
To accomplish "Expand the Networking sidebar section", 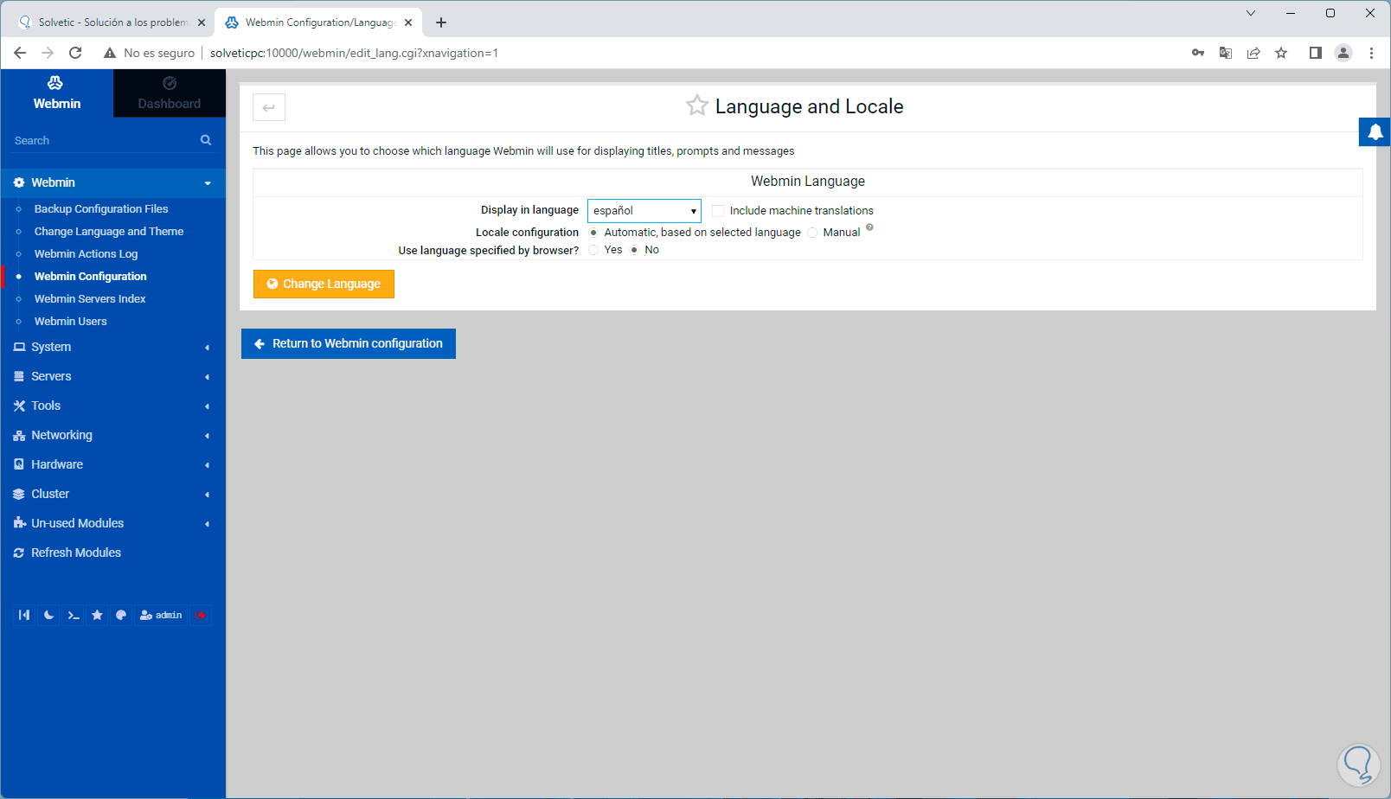I will [112, 435].
